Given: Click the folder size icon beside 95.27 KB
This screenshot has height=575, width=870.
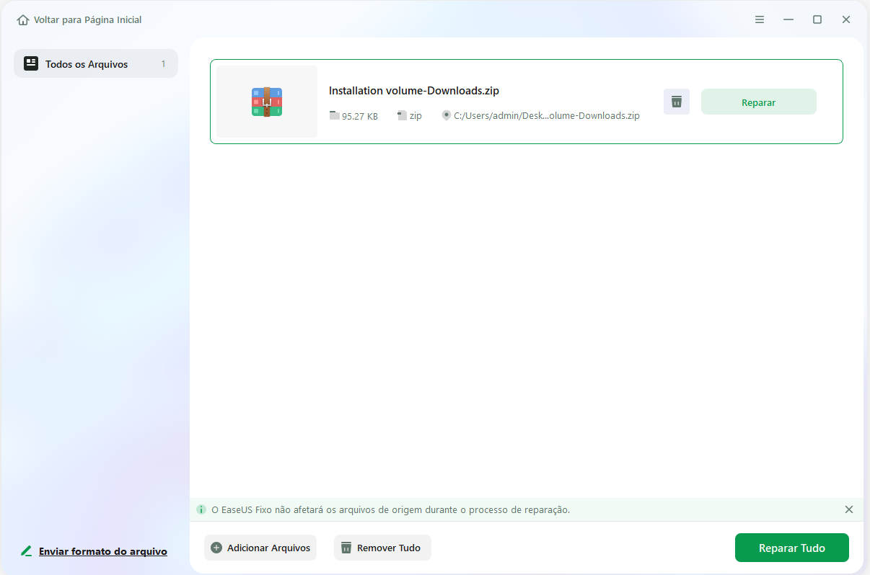Looking at the screenshot, I should point(334,115).
